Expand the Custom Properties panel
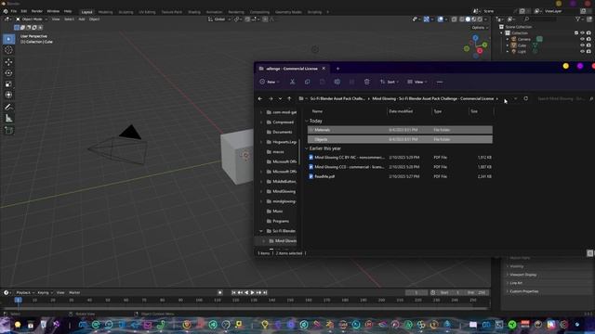 pos(523,291)
